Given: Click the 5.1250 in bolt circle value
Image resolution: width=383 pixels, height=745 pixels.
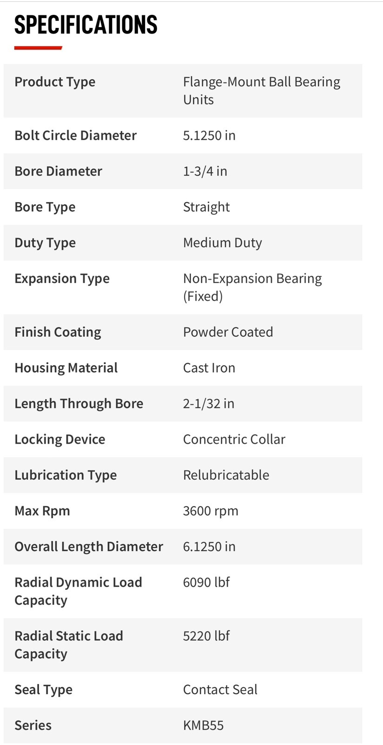Looking at the screenshot, I should (209, 135).
